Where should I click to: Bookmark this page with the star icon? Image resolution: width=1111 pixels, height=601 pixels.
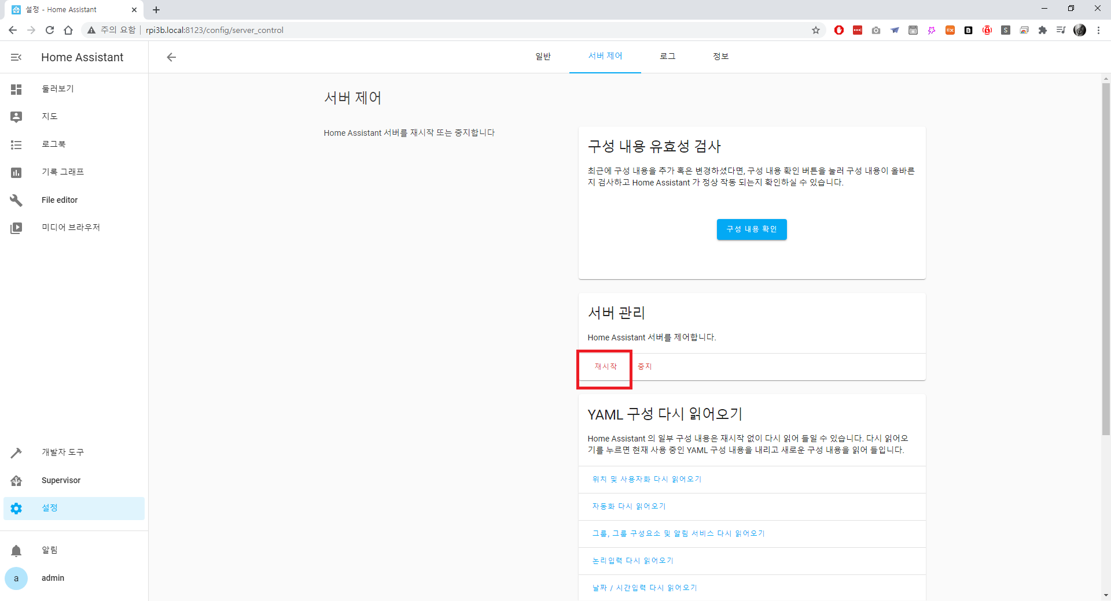pos(816,30)
